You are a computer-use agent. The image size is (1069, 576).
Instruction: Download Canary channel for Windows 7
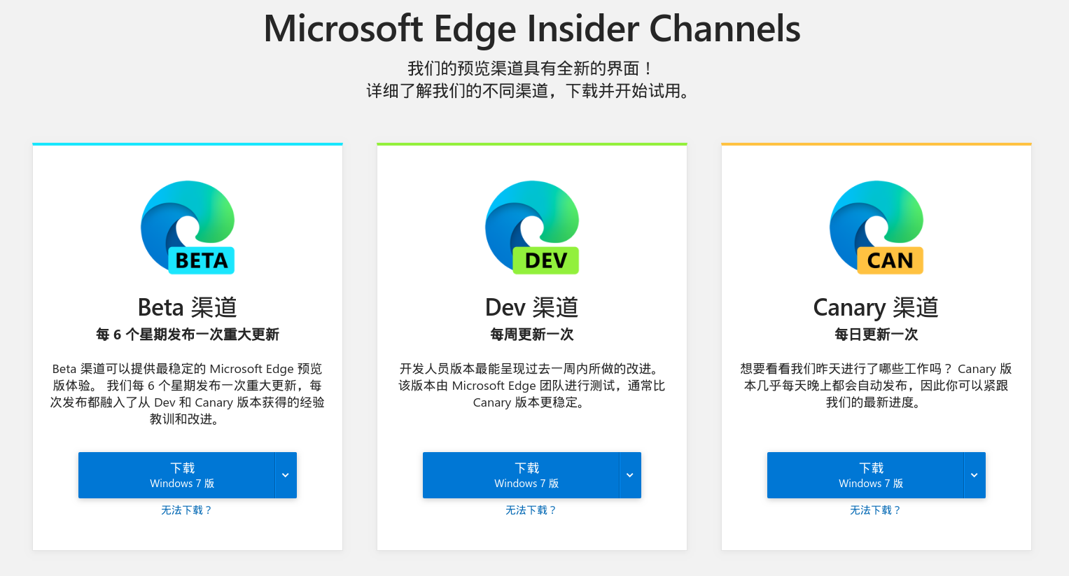coord(865,475)
